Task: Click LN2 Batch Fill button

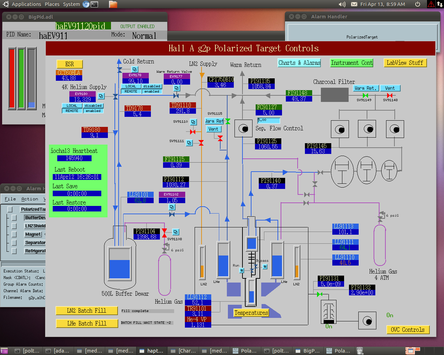Action: pos(87,311)
